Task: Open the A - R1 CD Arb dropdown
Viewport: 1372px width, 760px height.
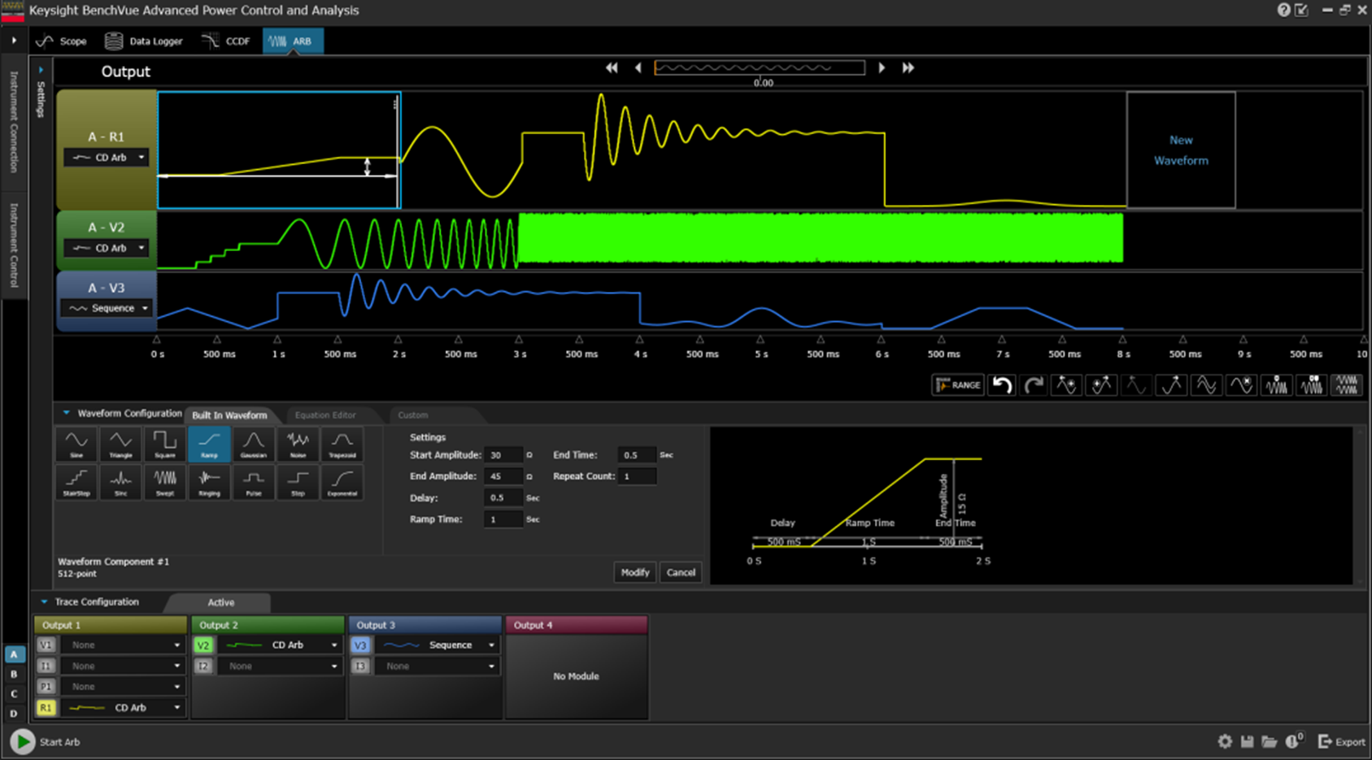Action: 107,158
